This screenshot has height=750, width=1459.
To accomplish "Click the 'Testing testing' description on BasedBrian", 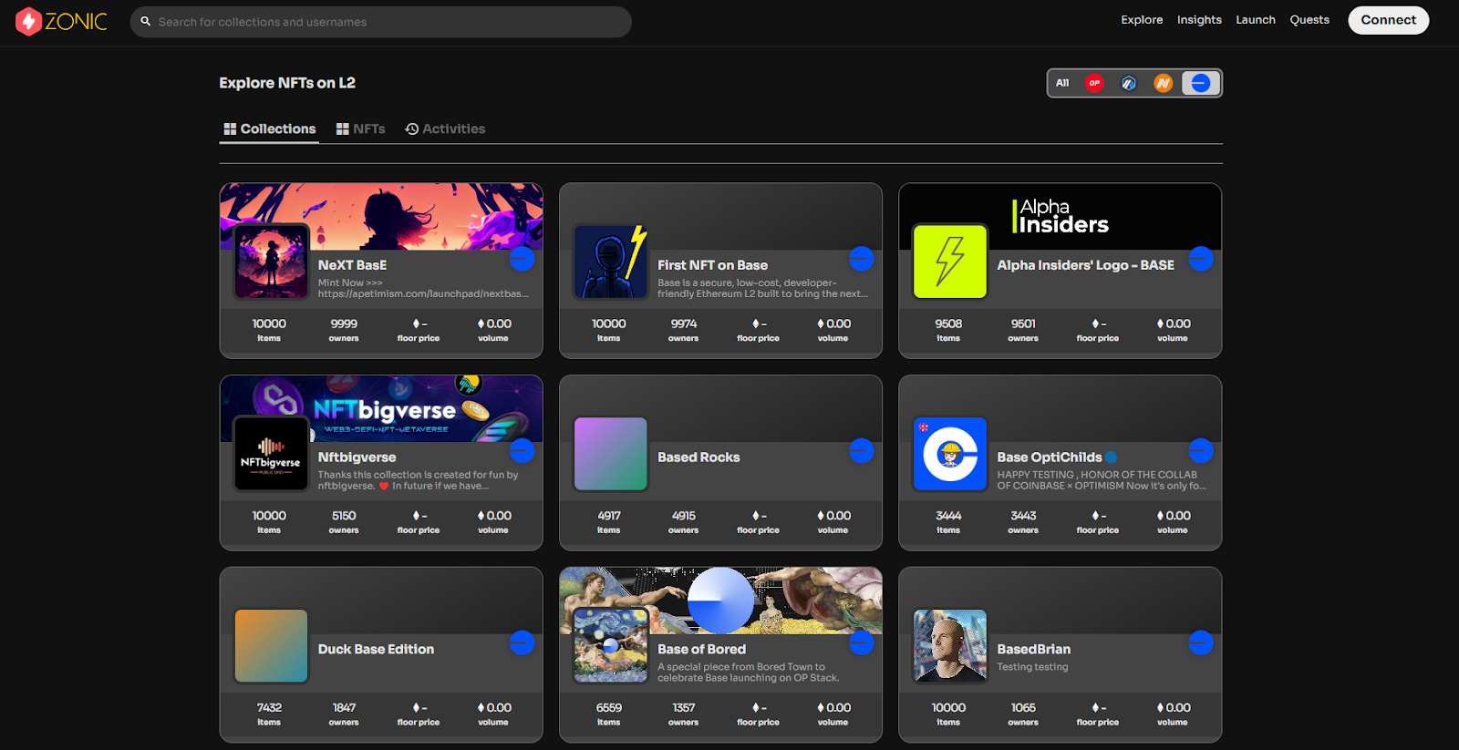I will (1032, 667).
